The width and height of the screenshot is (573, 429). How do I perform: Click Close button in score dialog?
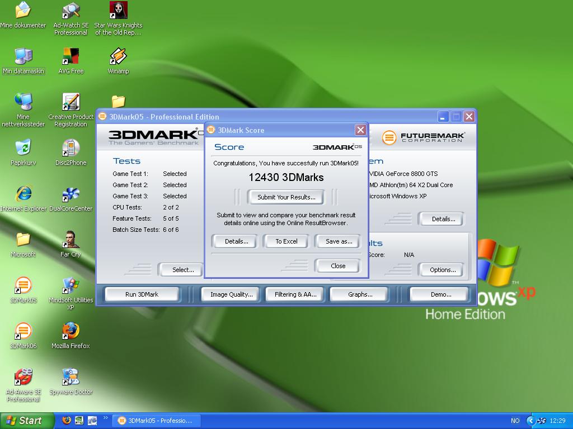tap(338, 266)
